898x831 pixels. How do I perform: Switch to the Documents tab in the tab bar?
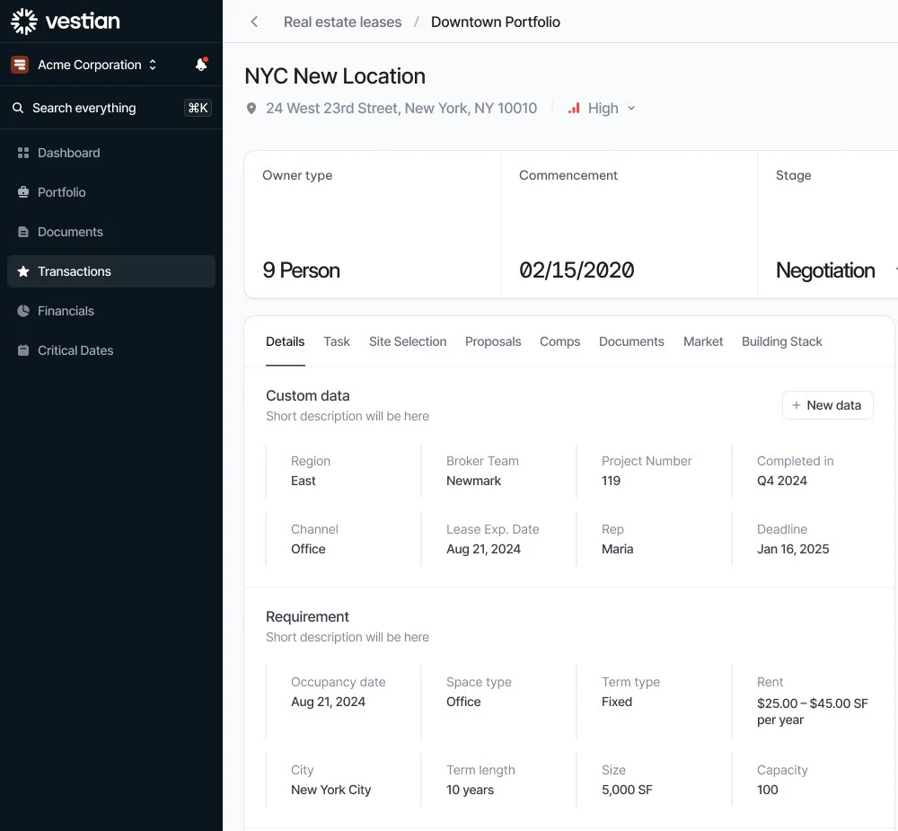click(x=631, y=341)
